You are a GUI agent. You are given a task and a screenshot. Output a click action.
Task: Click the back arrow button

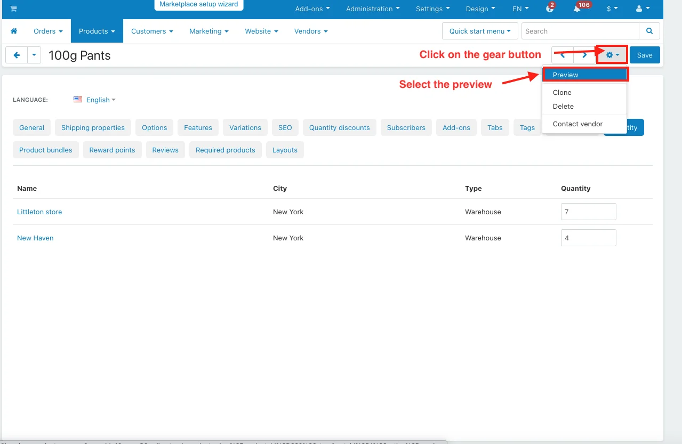click(x=17, y=55)
